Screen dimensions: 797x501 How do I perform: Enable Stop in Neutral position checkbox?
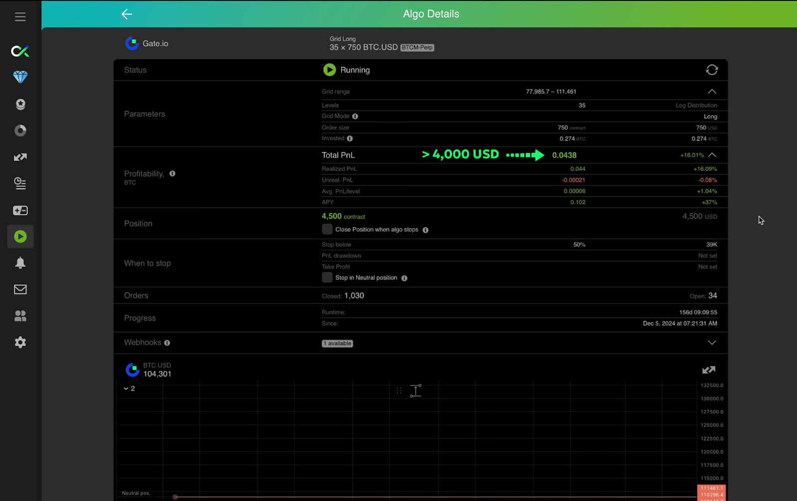[x=327, y=277]
